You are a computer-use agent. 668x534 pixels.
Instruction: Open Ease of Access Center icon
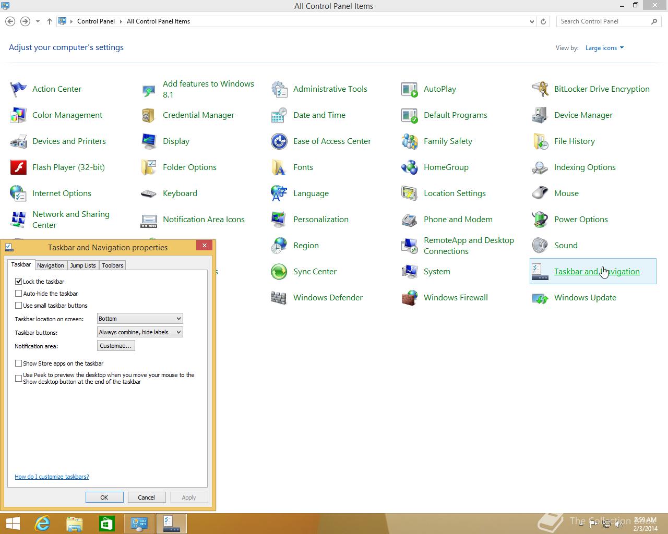(279, 141)
